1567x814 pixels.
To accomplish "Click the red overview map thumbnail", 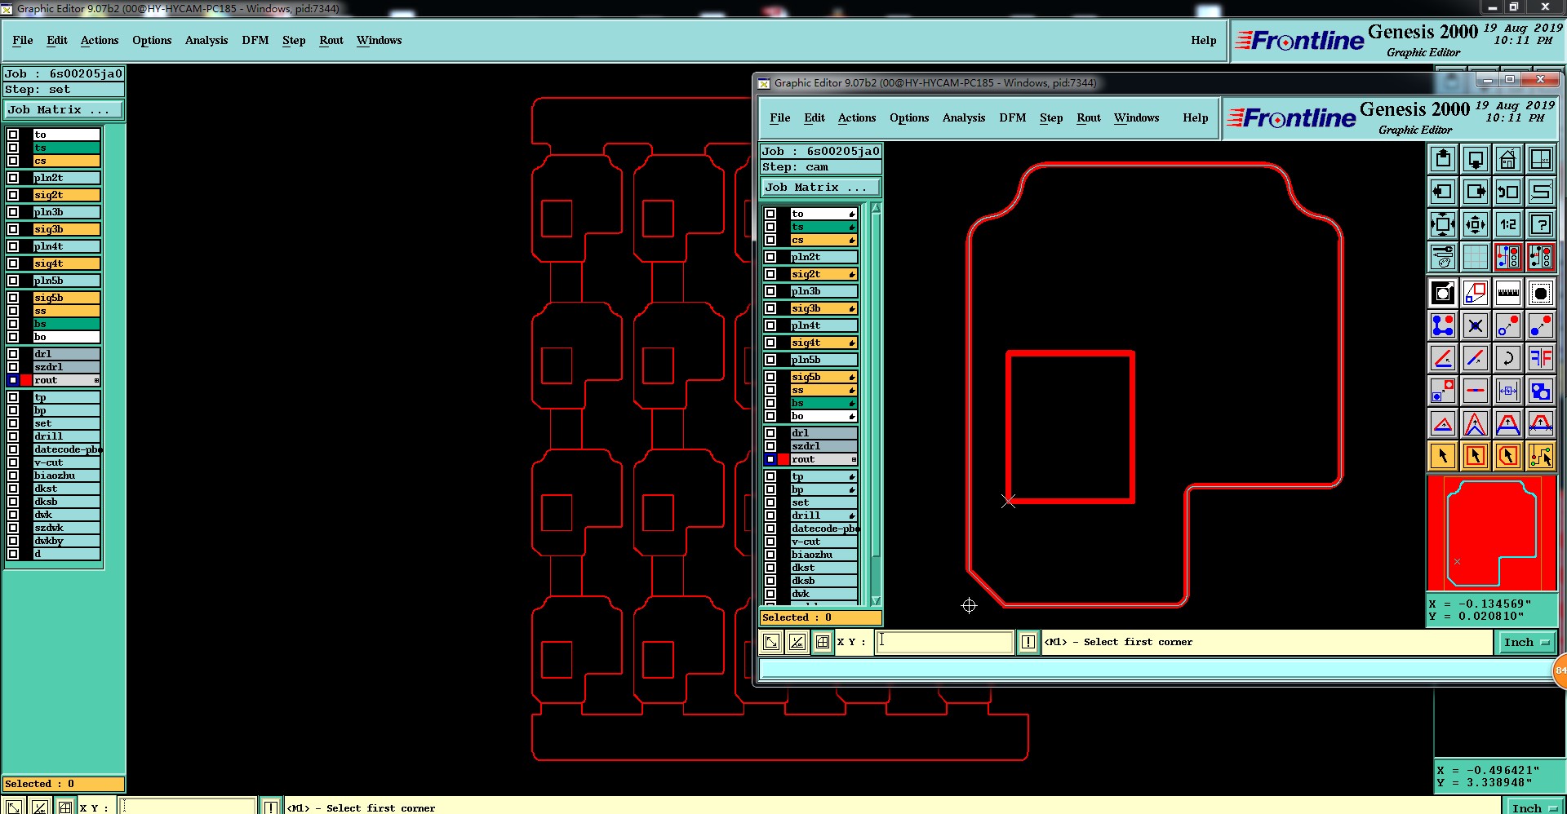I will tap(1491, 533).
